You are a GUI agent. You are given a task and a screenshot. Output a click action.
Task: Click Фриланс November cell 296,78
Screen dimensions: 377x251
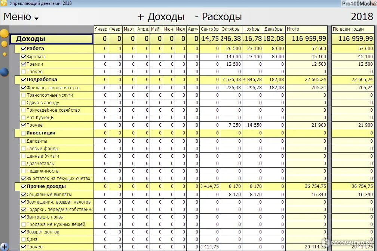click(x=252, y=88)
